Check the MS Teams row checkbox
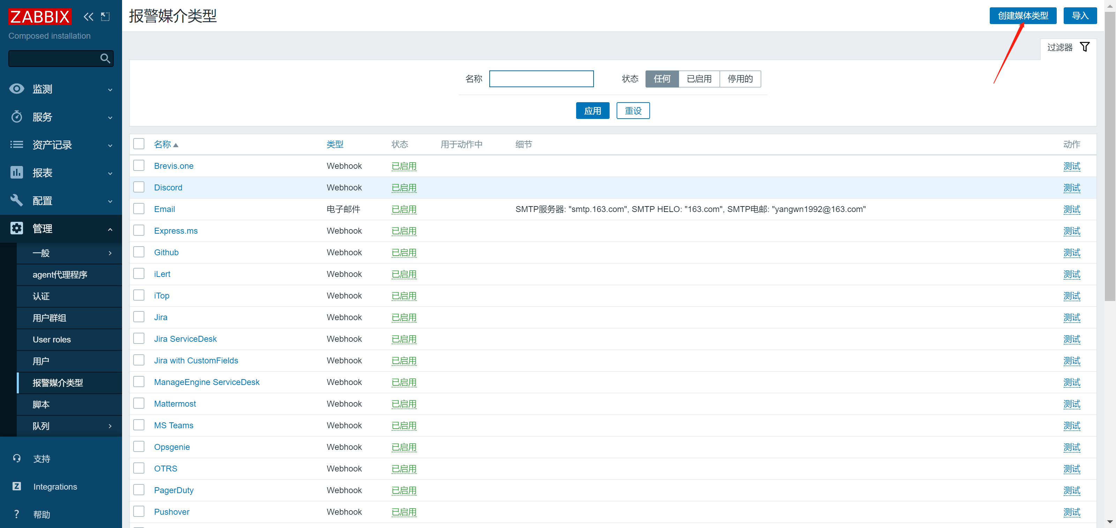 (x=139, y=425)
